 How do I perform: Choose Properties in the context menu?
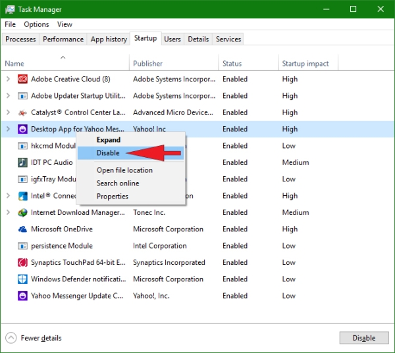tap(131, 197)
